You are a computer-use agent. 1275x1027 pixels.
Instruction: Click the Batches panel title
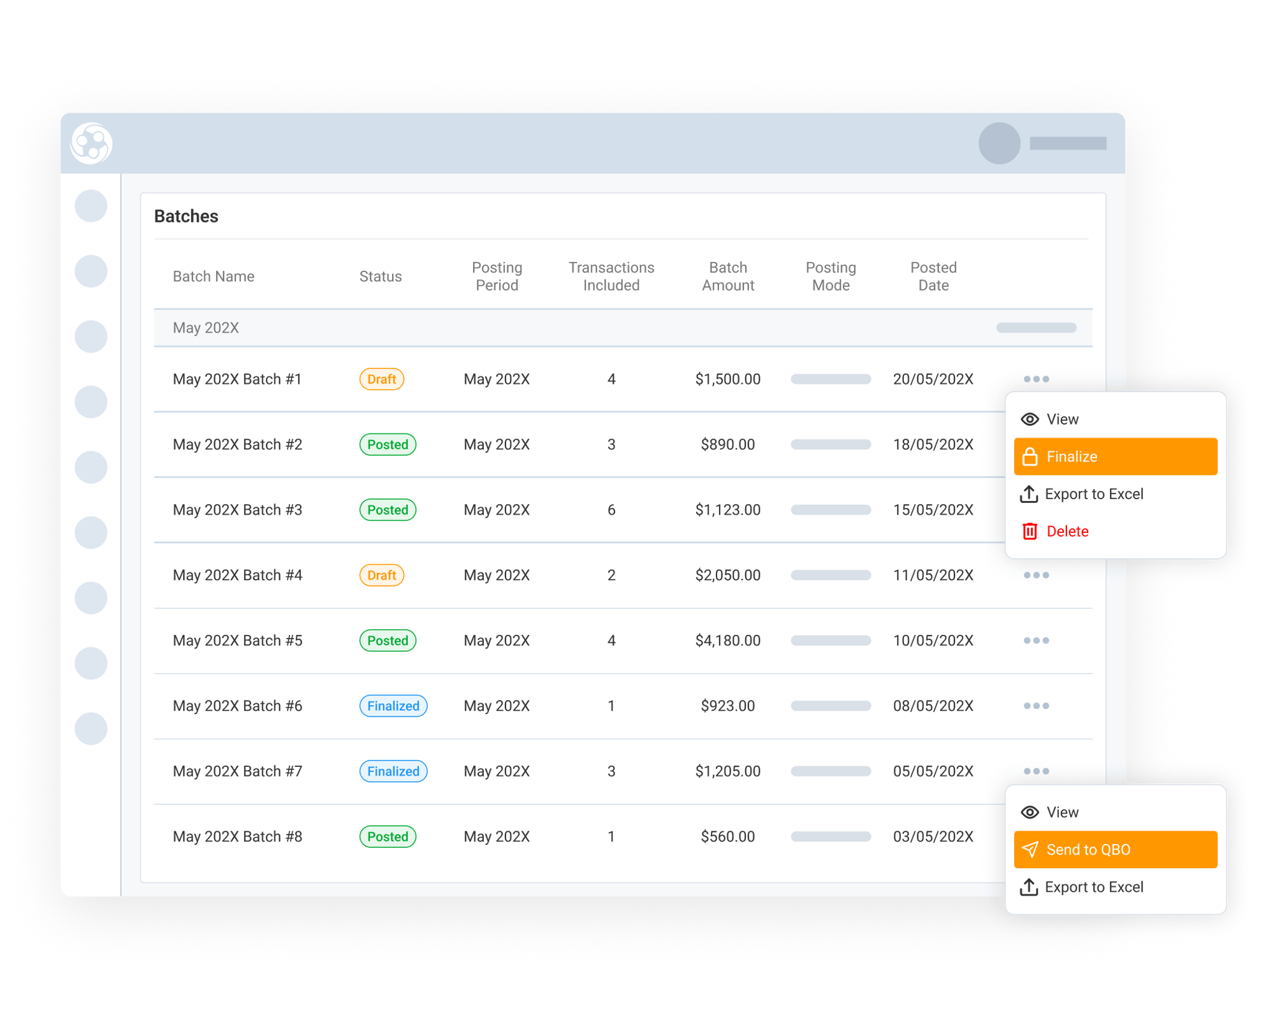pos(186,217)
